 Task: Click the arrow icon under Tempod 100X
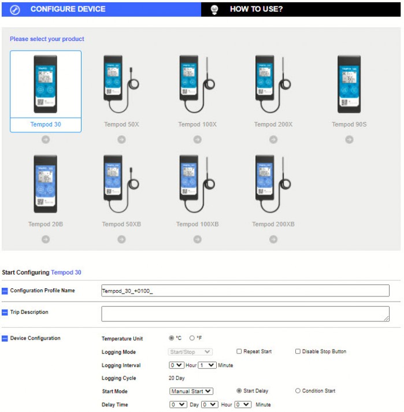tap(198, 139)
